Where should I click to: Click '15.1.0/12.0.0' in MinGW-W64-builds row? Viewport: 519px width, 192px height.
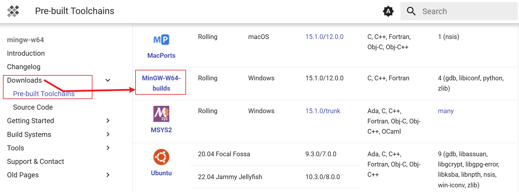pyautogui.click(x=324, y=78)
